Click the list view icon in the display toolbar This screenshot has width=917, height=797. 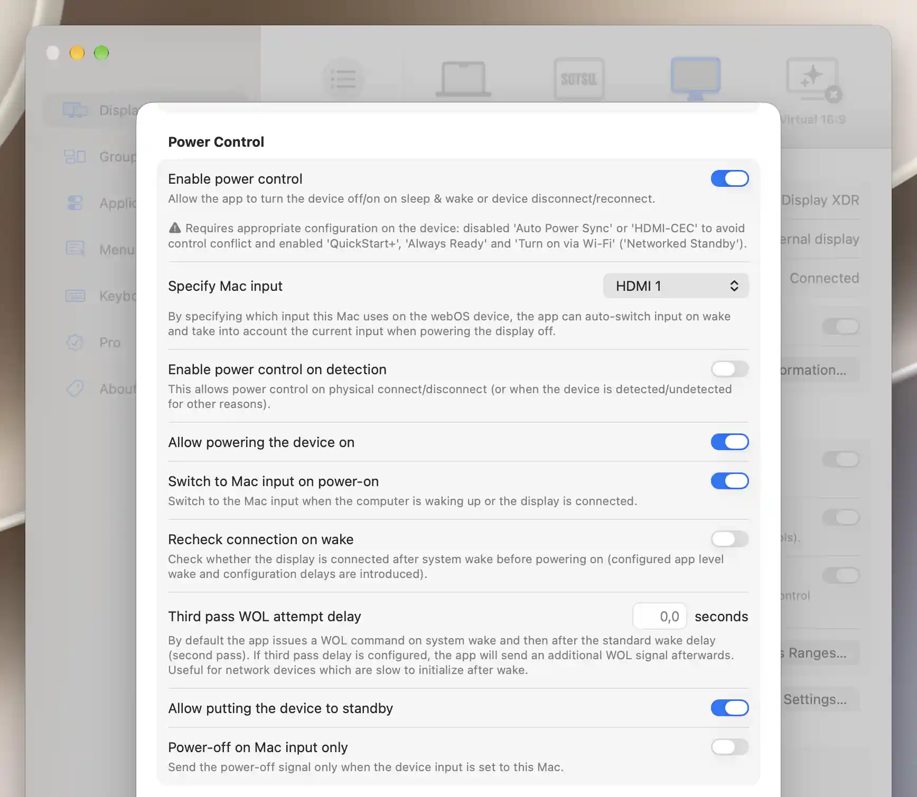(x=343, y=79)
